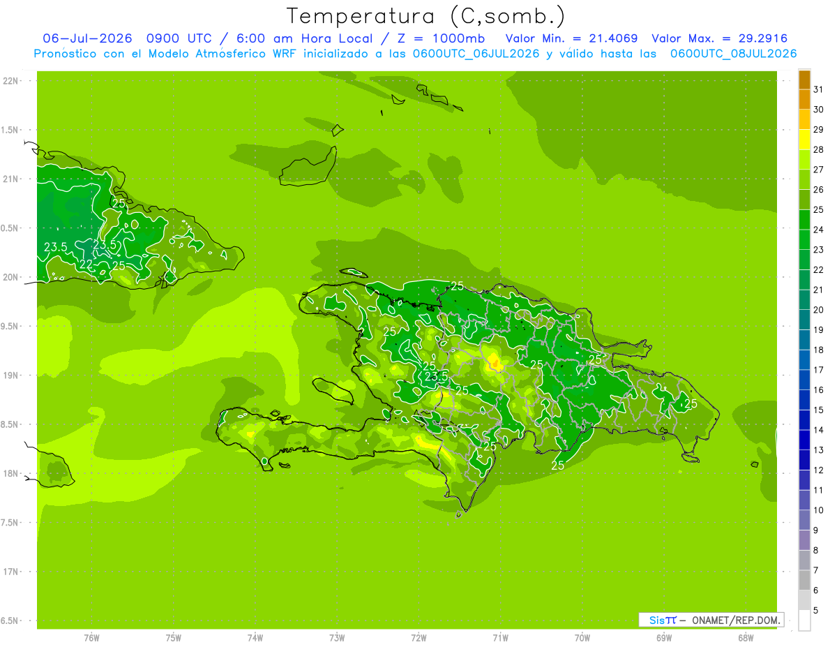Click the topmost dark orange colorbar swatch above 31
Image resolution: width=837 pixels, height=647 pixels.
pyautogui.click(x=804, y=80)
